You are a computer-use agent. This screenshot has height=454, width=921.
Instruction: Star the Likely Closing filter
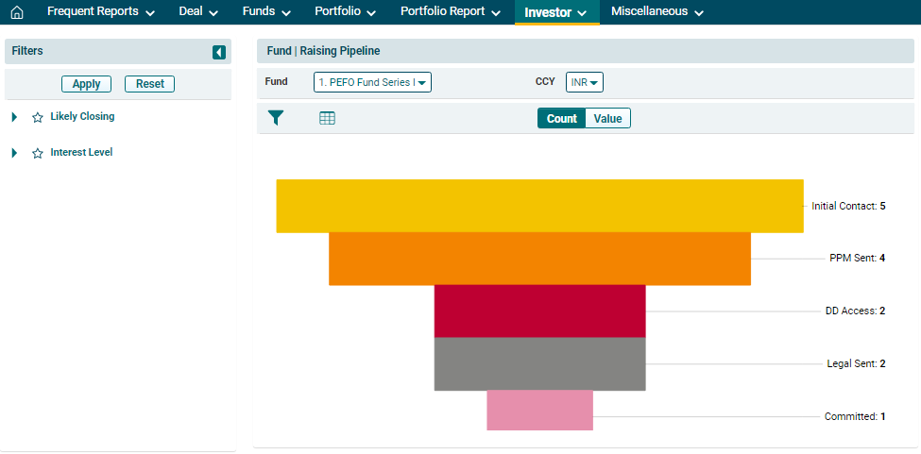point(38,117)
